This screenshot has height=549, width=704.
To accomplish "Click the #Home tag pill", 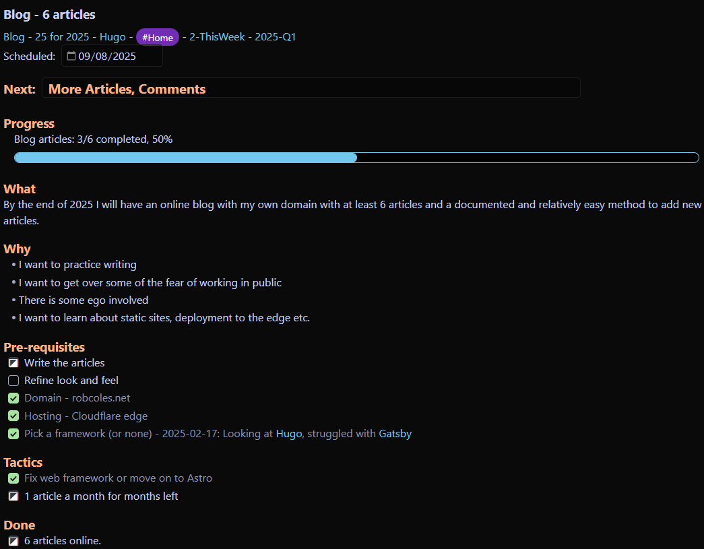I will [x=158, y=38].
